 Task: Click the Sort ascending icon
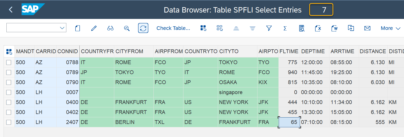[x=236, y=28]
